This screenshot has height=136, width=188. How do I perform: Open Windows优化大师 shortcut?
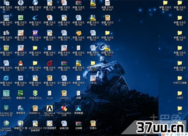[x=64, y=108]
